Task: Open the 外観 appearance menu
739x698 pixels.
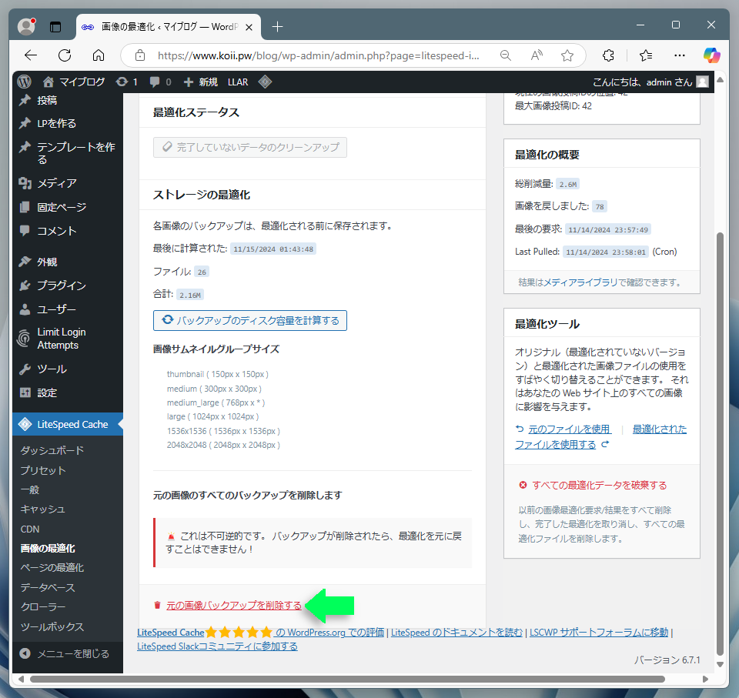Action: (x=68, y=262)
